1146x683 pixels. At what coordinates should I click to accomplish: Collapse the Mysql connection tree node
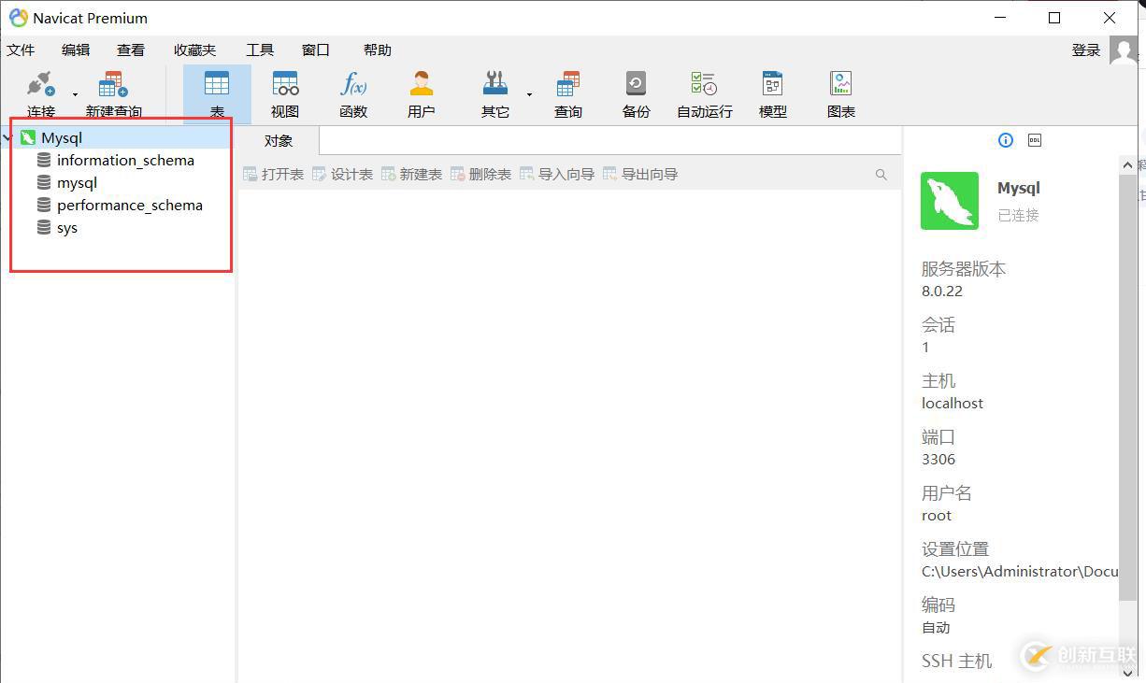pos(7,138)
